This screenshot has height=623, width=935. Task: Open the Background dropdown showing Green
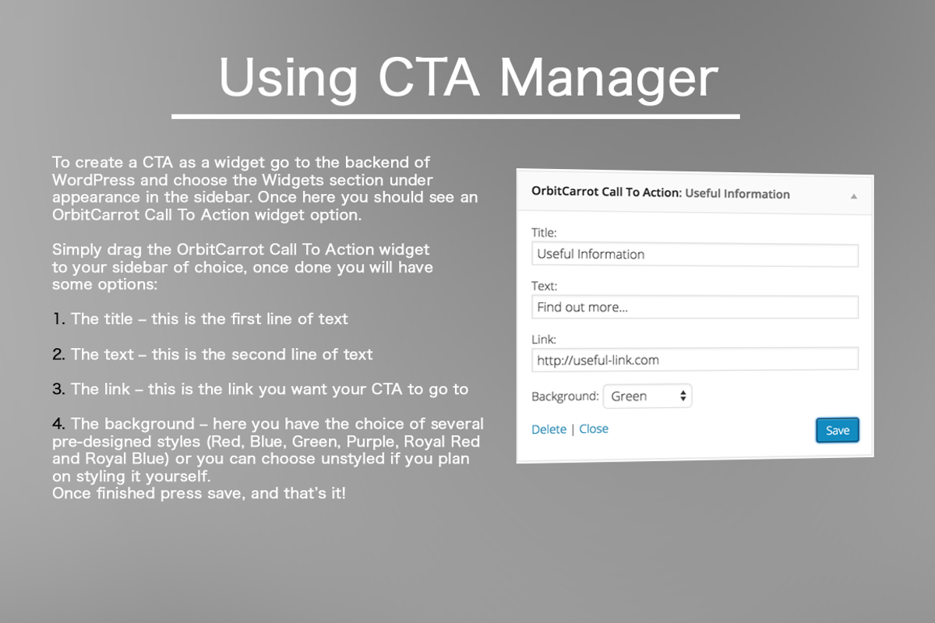(648, 396)
